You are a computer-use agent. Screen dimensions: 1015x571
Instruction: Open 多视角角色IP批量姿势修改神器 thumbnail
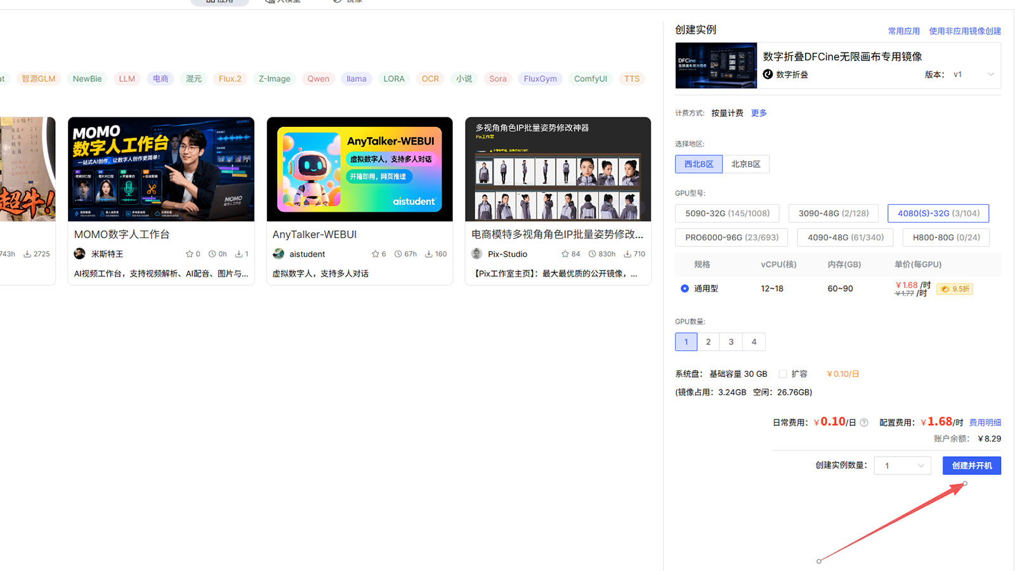[x=558, y=169]
